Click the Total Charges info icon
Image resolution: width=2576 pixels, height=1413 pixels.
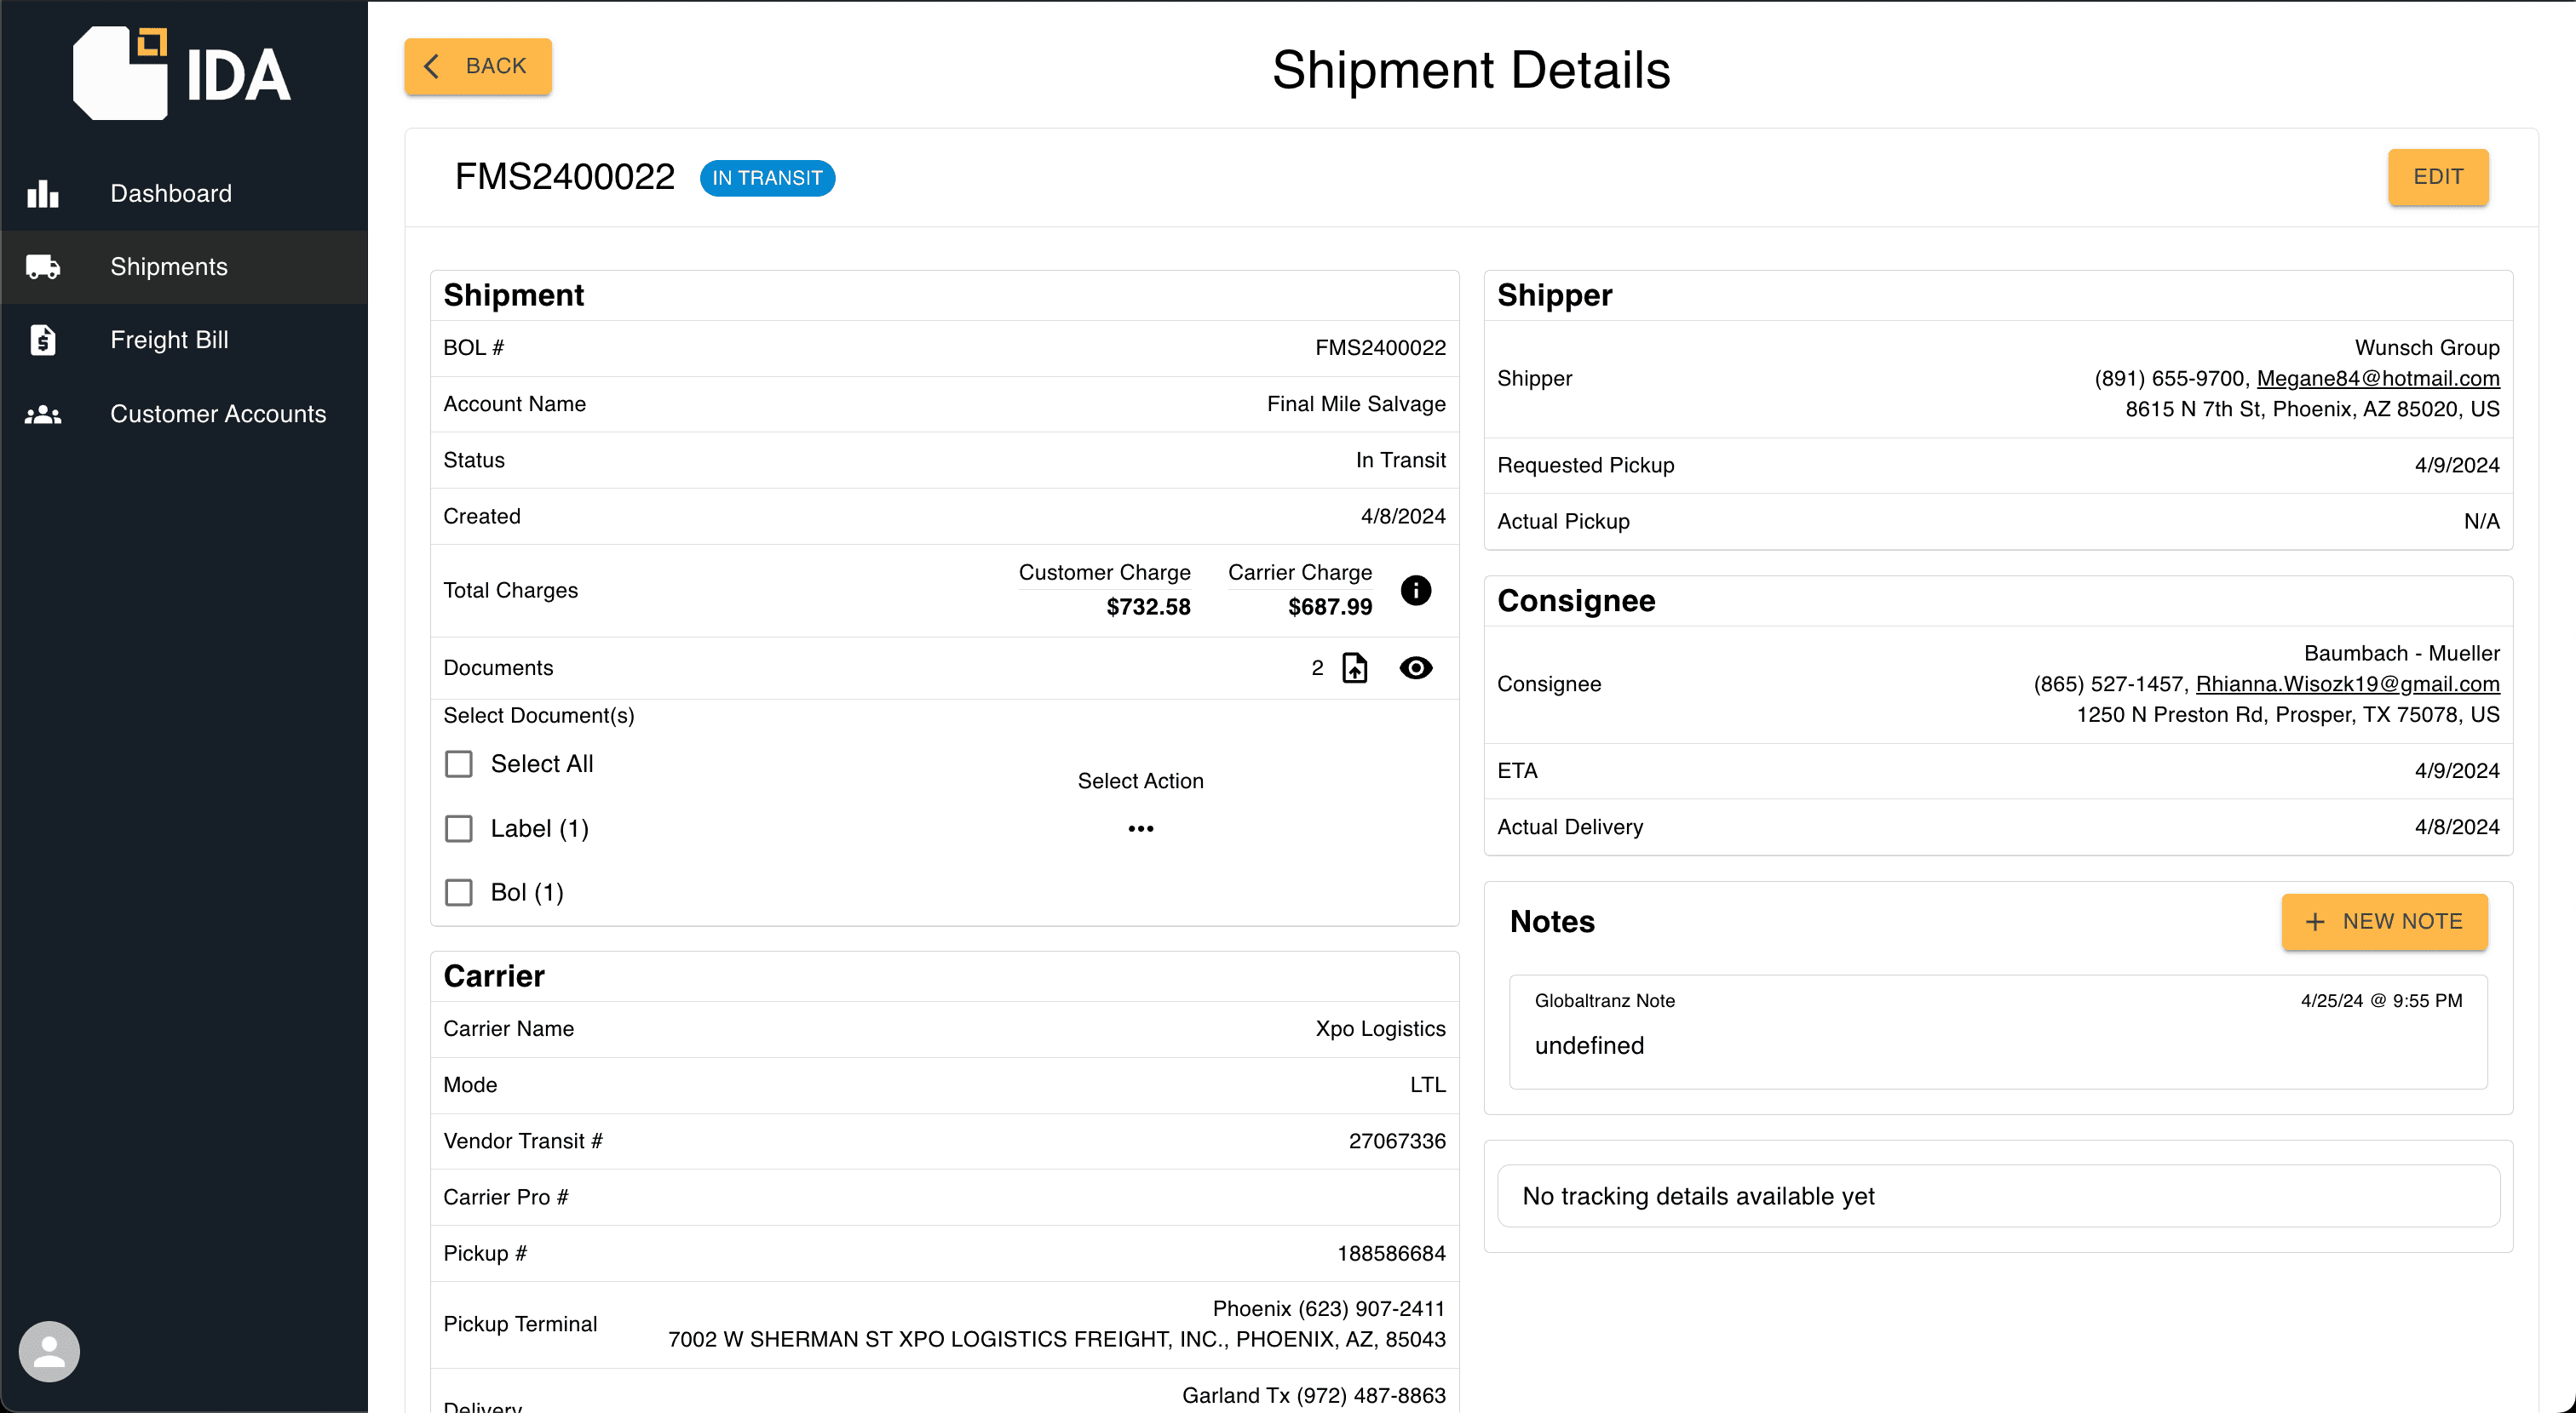pyautogui.click(x=1416, y=590)
